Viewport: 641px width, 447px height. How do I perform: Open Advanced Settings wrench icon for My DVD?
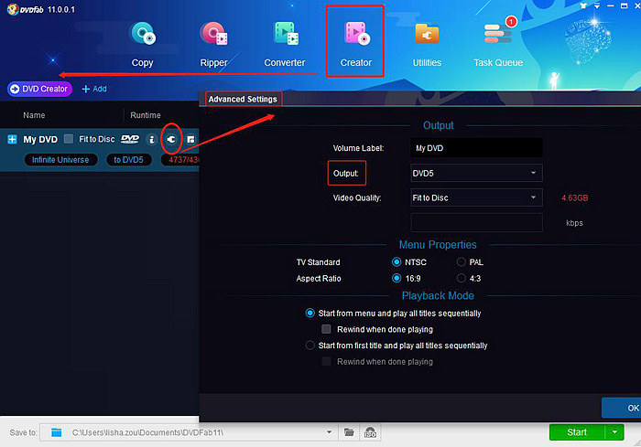tap(171, 140)
